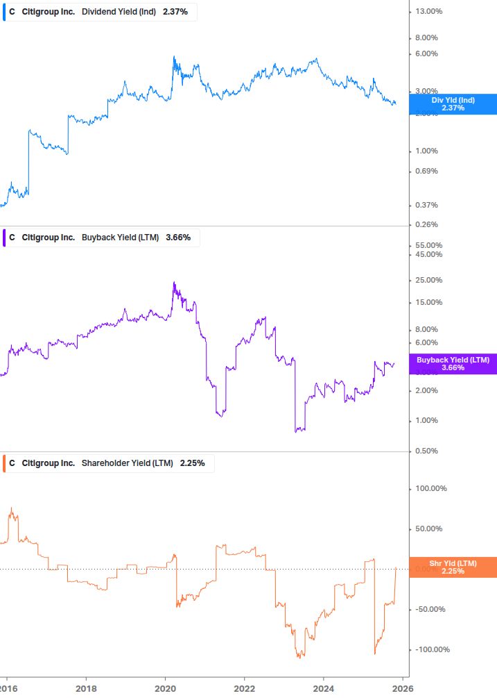Click the -50.00% tick on shareholder yield axis
Viewport: 497px width, 698px height.
point(430,609)
